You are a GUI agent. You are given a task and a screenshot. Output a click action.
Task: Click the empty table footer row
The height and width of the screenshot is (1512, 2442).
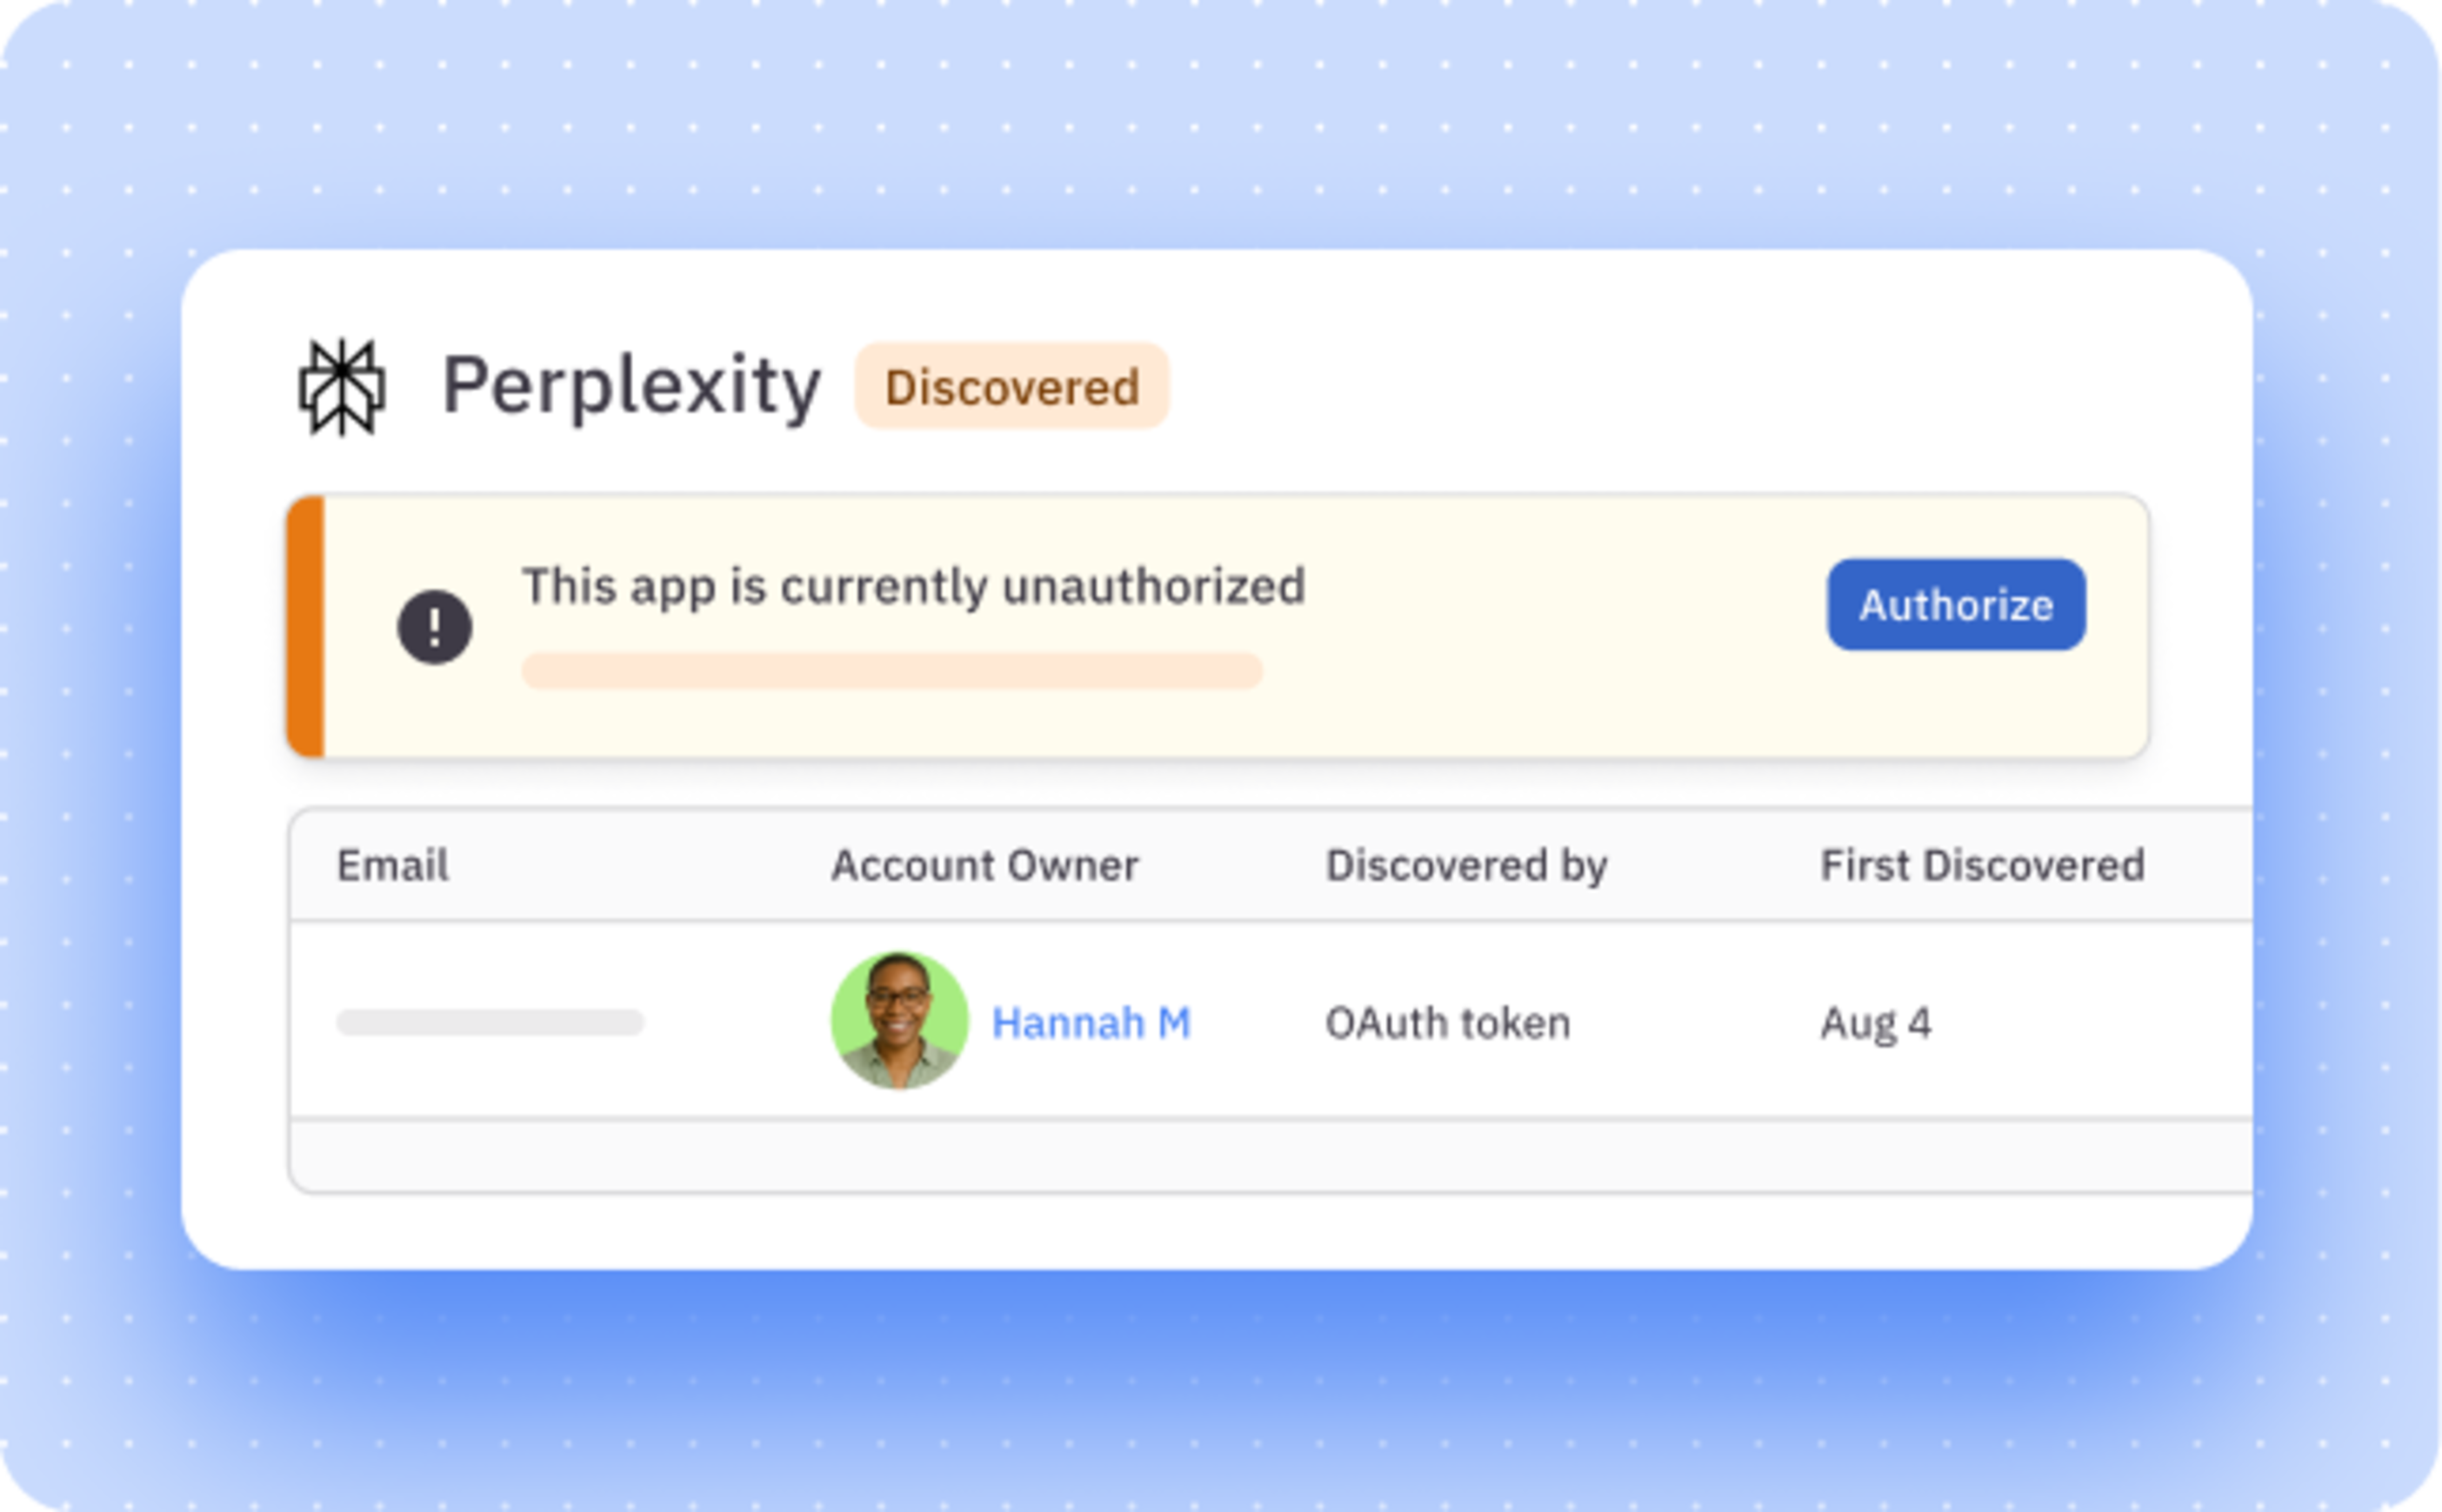1270,1156
